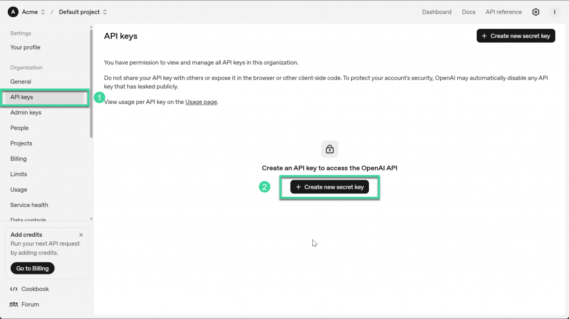
Task: Open the Forum community icon link
Action: point(14,305)
